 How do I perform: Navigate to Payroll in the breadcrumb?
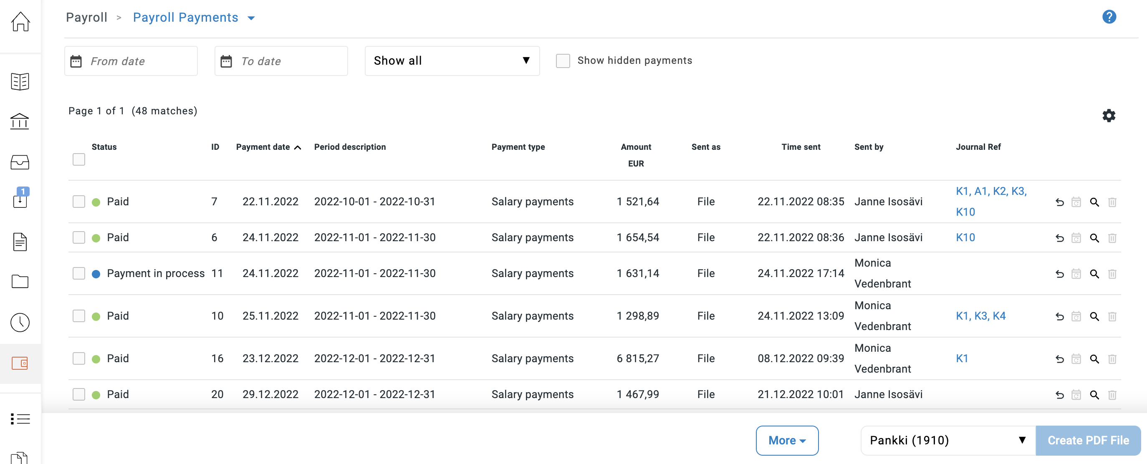pyautogui.click(x=86, y=17)
